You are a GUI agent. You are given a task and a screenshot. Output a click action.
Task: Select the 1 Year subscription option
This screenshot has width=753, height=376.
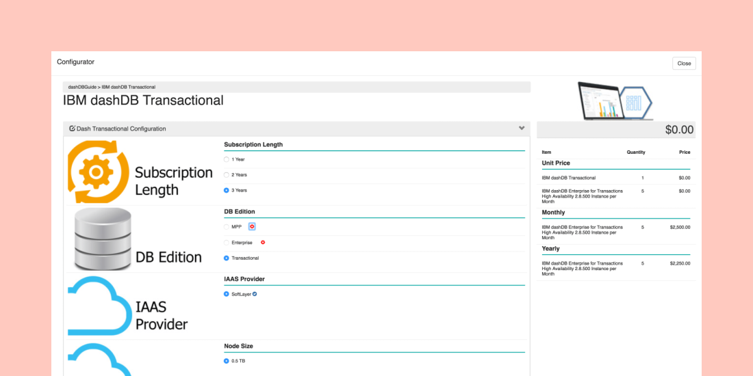click(227, 159)
